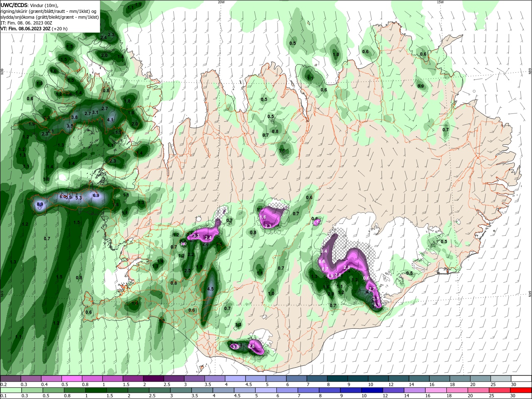Click the '0.9' precipitation value in the northeast
The width and height of the screenshot is (532, 399).
421,86
